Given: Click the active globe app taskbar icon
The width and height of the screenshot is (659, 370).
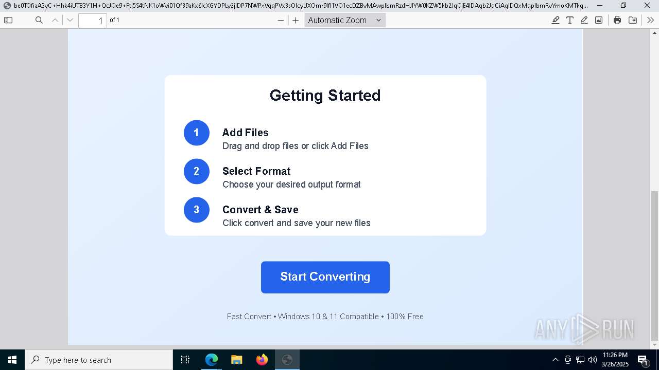Looking at the screenshot, I should coord(287,360).
